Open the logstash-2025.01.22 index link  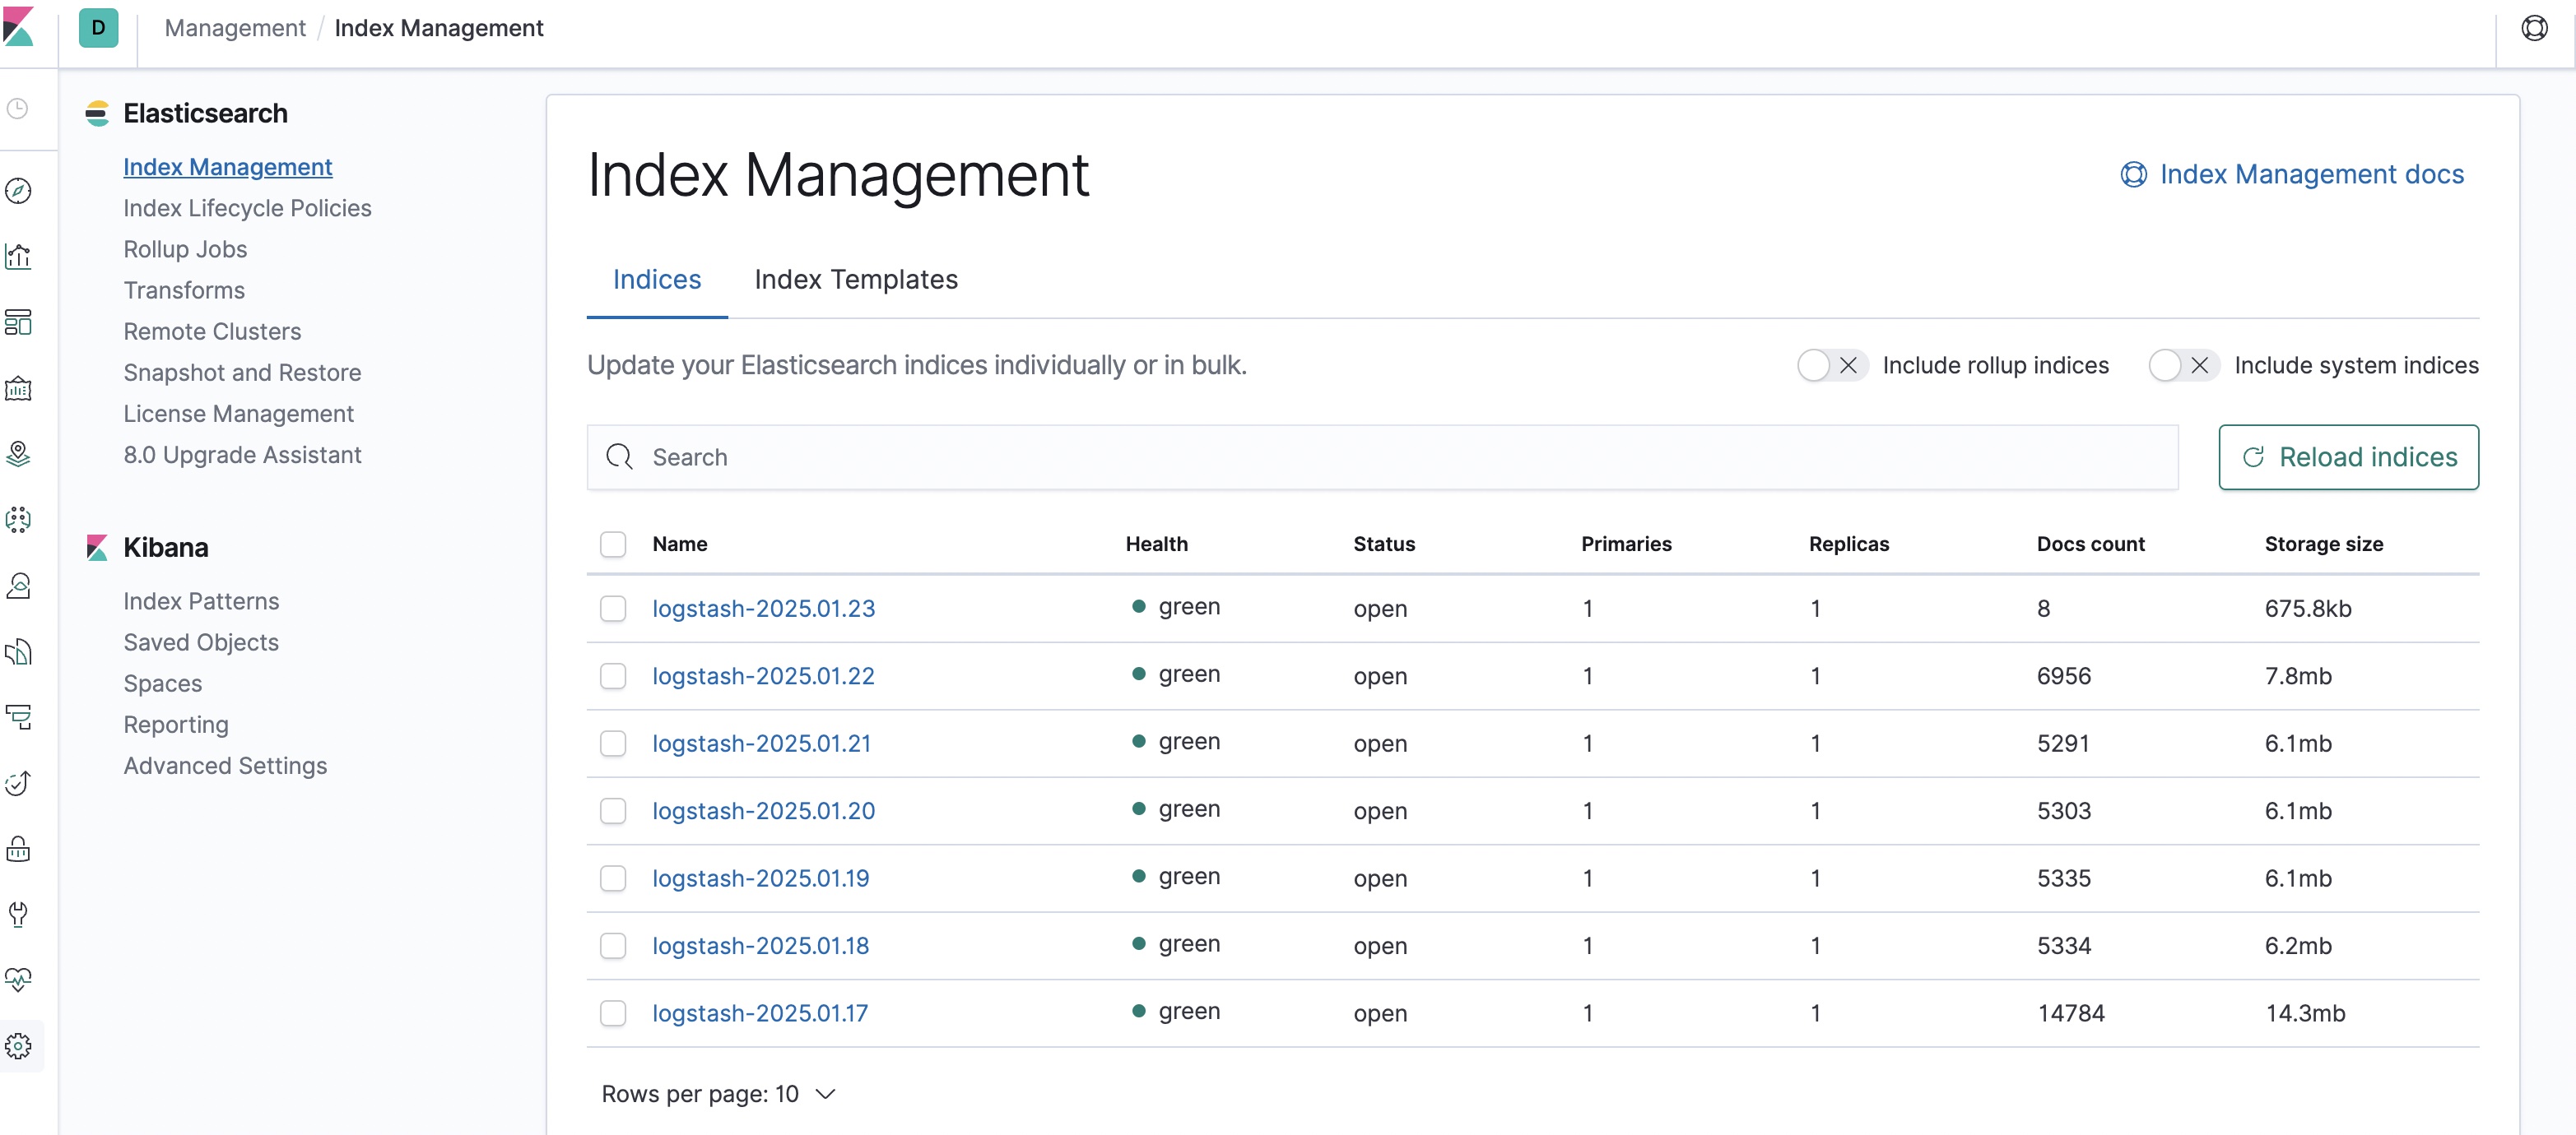763,675
